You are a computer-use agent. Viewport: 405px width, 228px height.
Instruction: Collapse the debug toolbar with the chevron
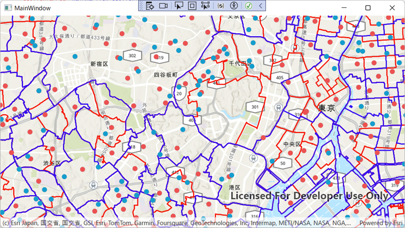(x=261, y=5)
